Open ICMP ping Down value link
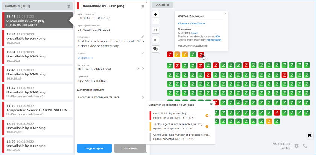 pyautogui.click(x=195, y=33)
